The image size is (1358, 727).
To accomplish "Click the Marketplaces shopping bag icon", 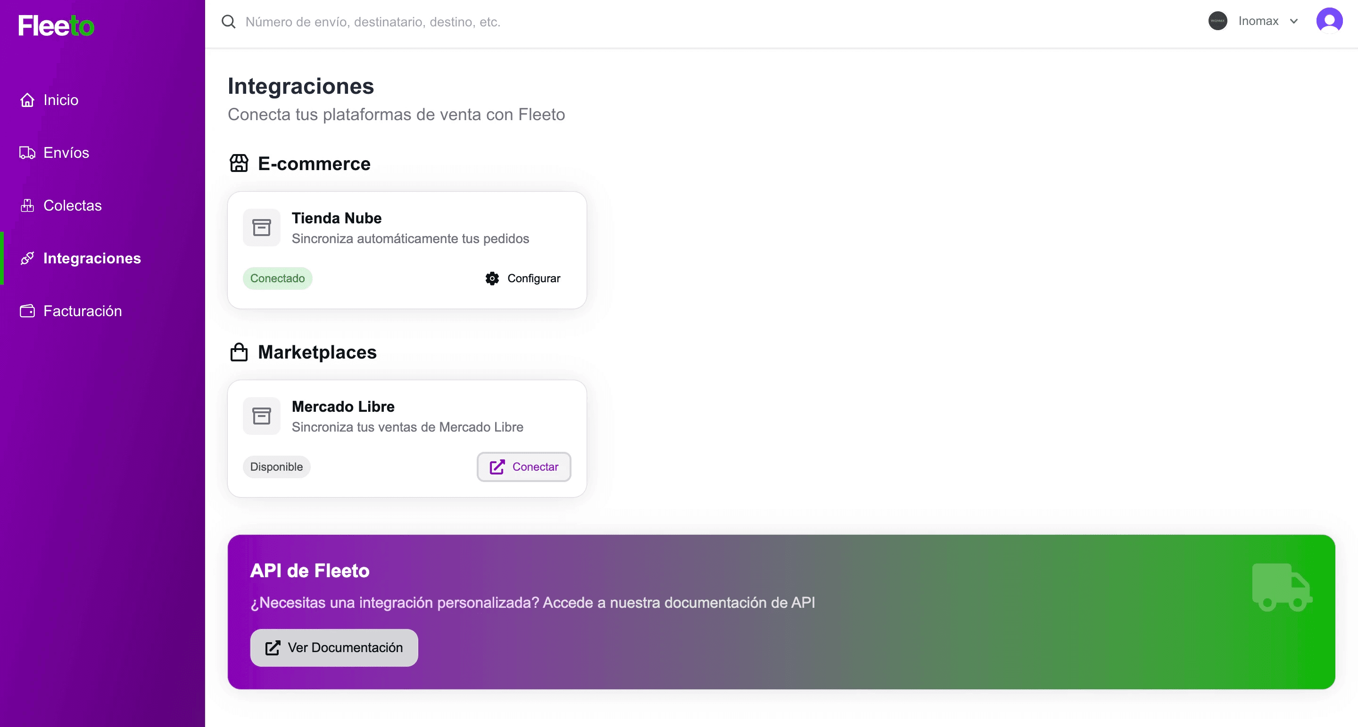I will click(x=239, y=352).
